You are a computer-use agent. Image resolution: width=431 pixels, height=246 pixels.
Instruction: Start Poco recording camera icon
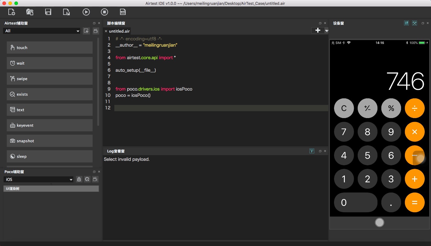click(x=95, y=179)
